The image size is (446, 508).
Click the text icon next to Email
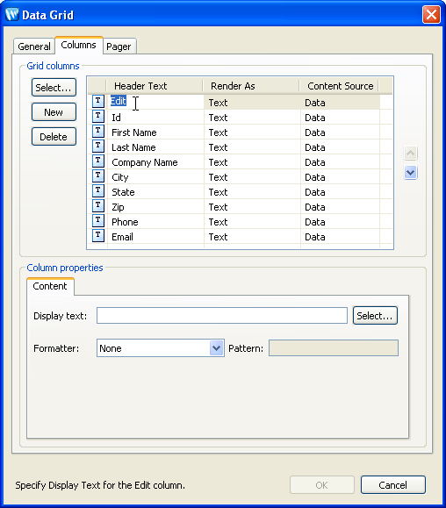[97, 235]
